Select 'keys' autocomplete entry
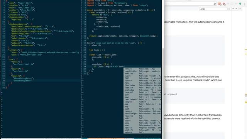The image size is (247, 139). point(142,97)
